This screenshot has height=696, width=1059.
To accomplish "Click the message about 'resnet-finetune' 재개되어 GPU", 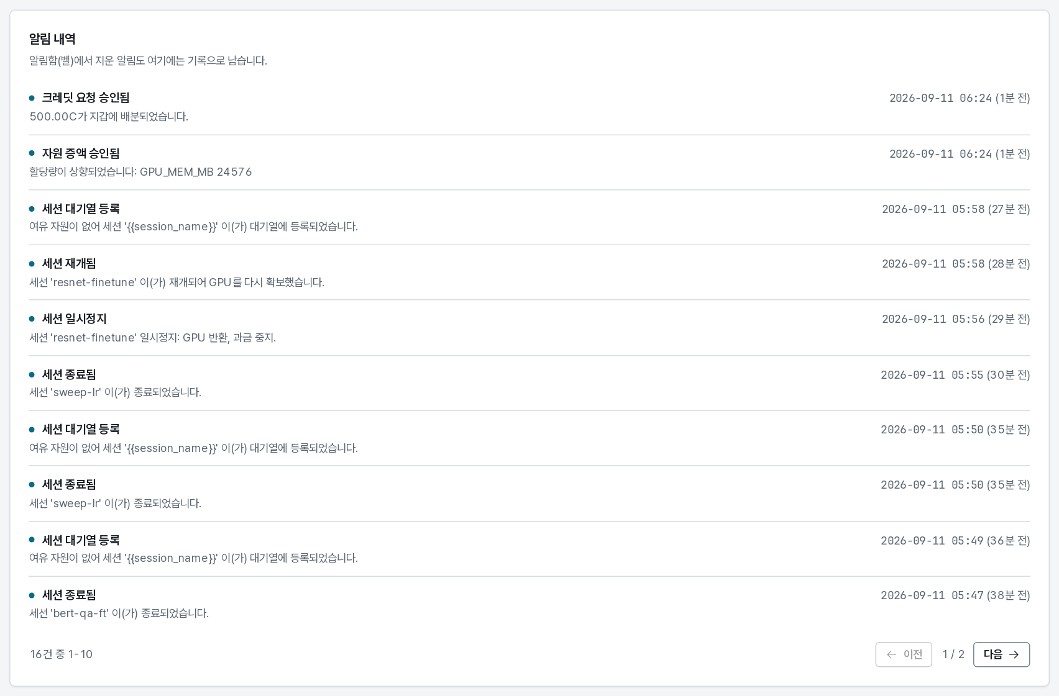I will click(x=177, y=282).
